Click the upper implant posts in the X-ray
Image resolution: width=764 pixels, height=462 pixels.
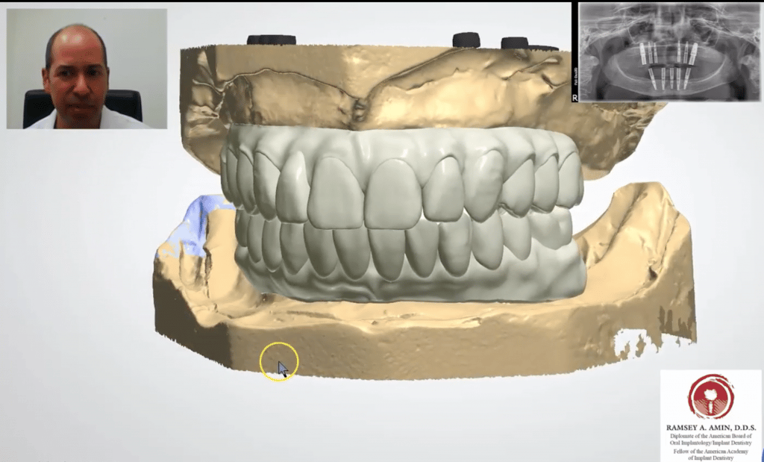coord(668,52)
